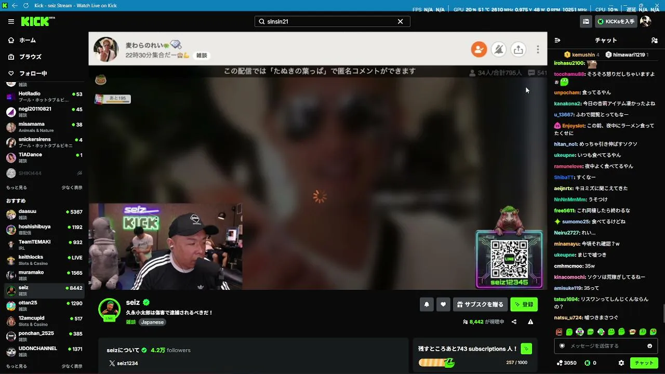This screenshot has height=374, width=665.
Task: Open snickersirens channel in sidebar
Action: [45, 142]
